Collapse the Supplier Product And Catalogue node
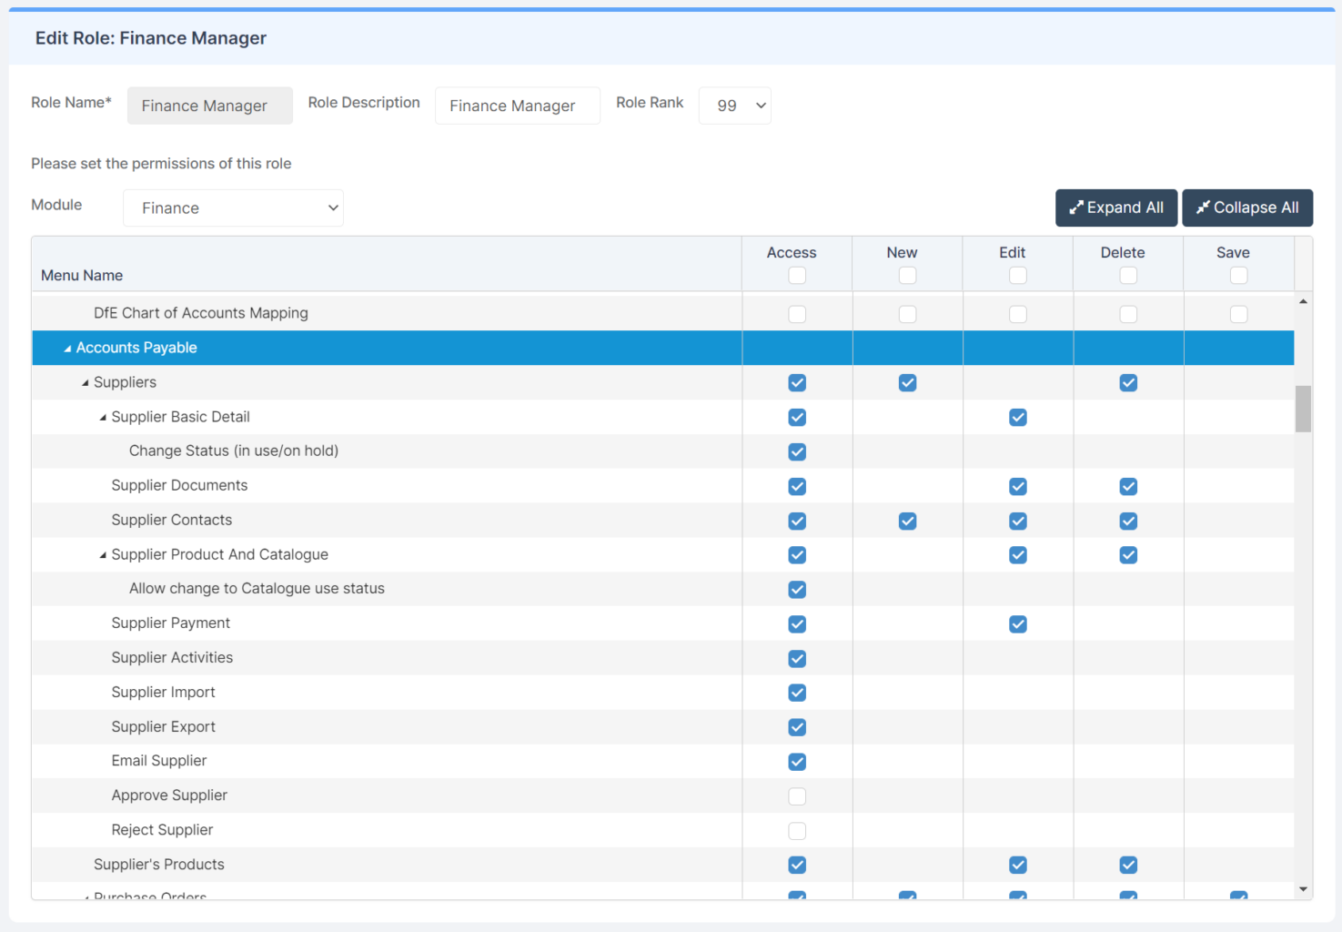 point(103,555)
